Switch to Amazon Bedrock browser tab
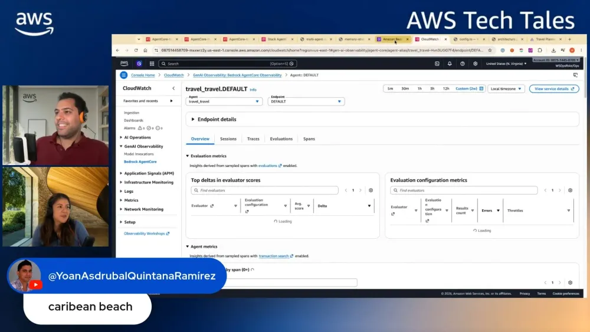 point(392,39)
